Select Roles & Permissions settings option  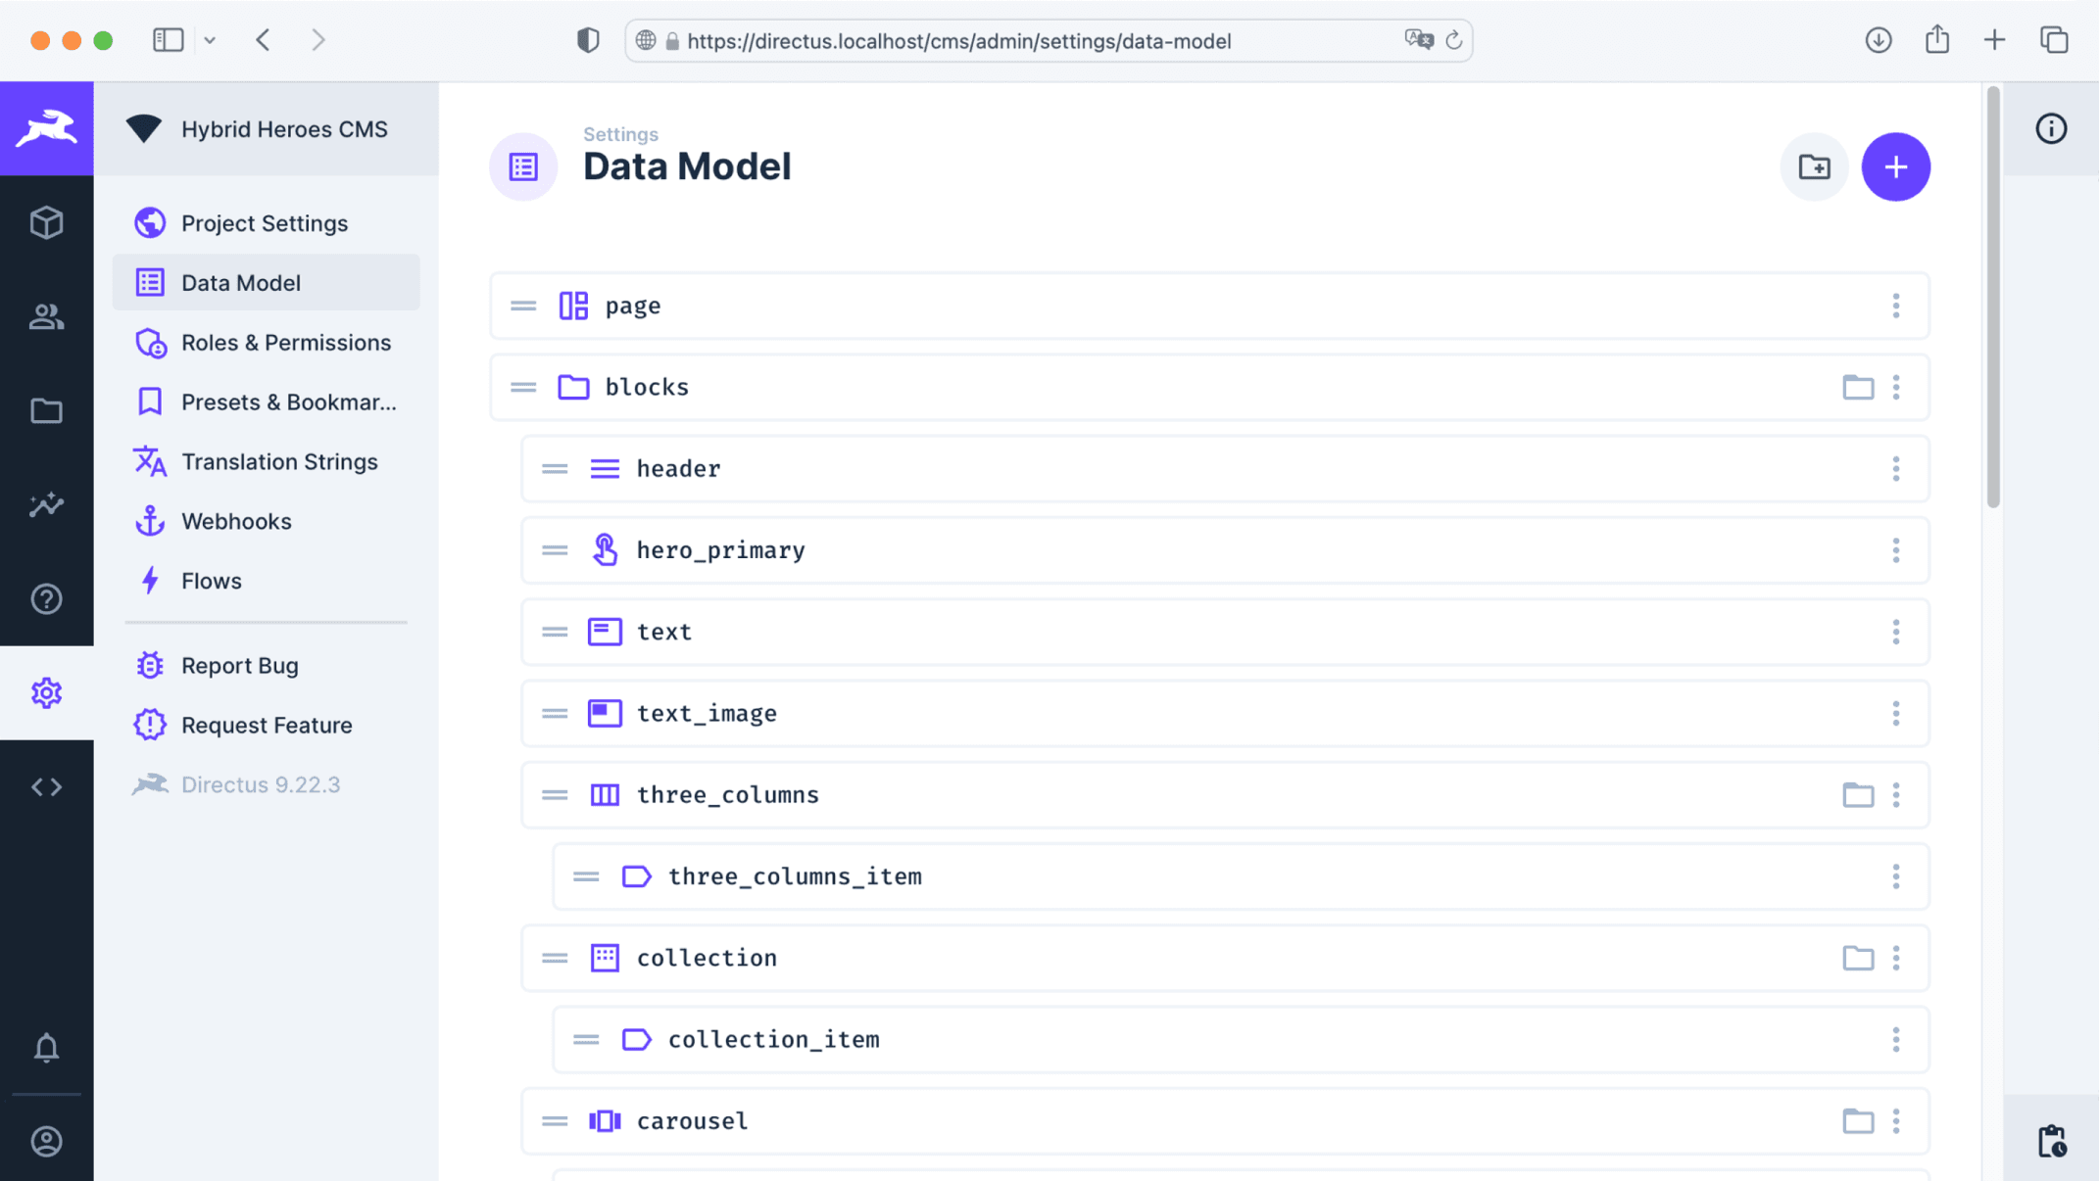pyautogui.click(x=285, y=342)
